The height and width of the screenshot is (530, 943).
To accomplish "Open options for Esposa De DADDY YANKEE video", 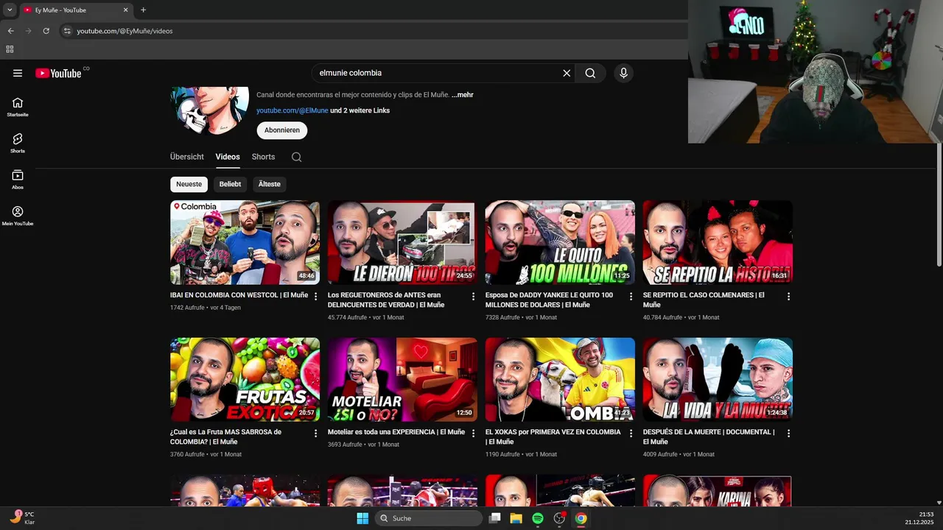I will [631, 296].
